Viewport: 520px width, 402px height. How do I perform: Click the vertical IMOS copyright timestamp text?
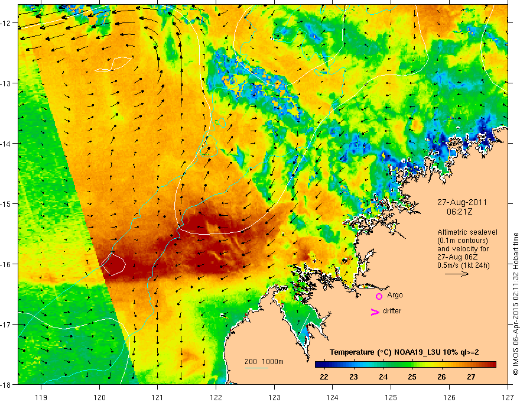(x=515, y=304)
